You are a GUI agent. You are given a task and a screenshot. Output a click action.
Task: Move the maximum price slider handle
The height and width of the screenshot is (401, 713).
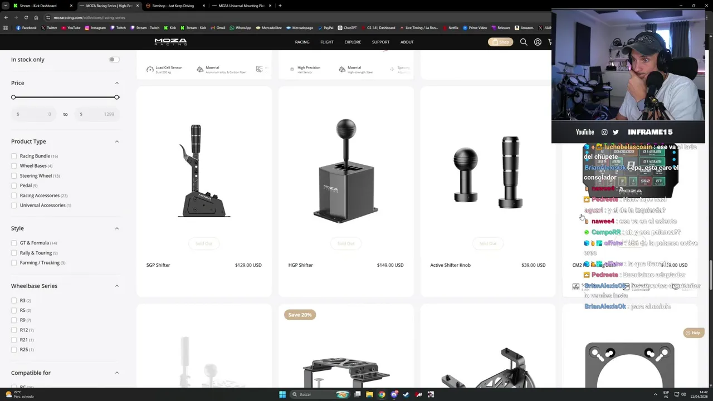point(116,97)
